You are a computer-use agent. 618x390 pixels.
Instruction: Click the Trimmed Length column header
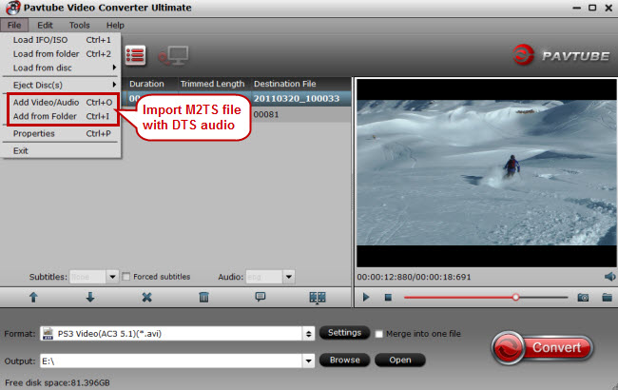point(212,84)
